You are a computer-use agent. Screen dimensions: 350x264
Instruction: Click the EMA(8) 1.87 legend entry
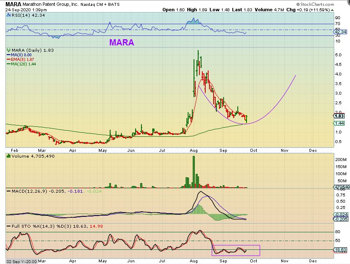(x=23, y=60)
